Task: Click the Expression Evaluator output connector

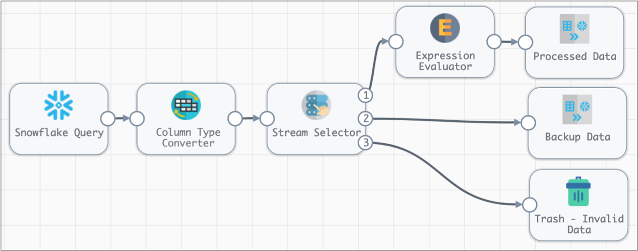Action: click(x=494, y=41)
